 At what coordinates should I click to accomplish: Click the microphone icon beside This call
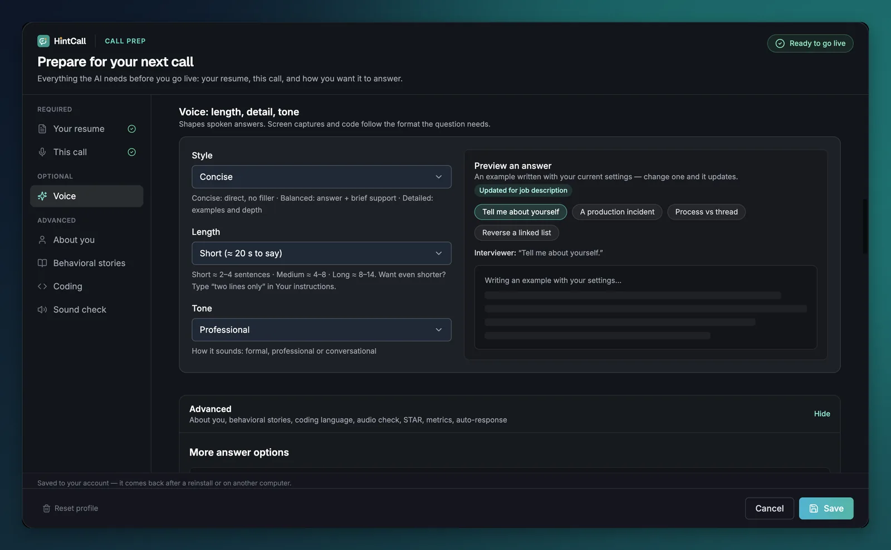point(42,152)
